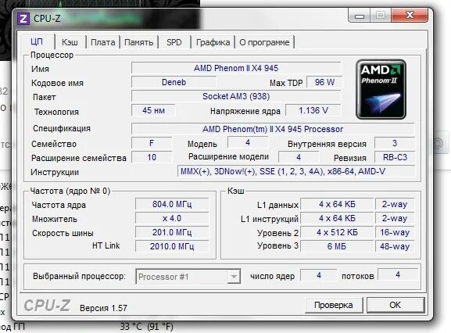Click the Уровень 3 size 6 МБ
Viewport: 451px width, 333px height.
[x=337, y=246]
